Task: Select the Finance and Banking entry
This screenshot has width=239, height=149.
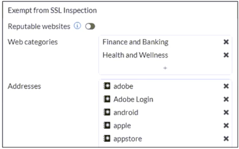Action: click(x=135, y=42)
